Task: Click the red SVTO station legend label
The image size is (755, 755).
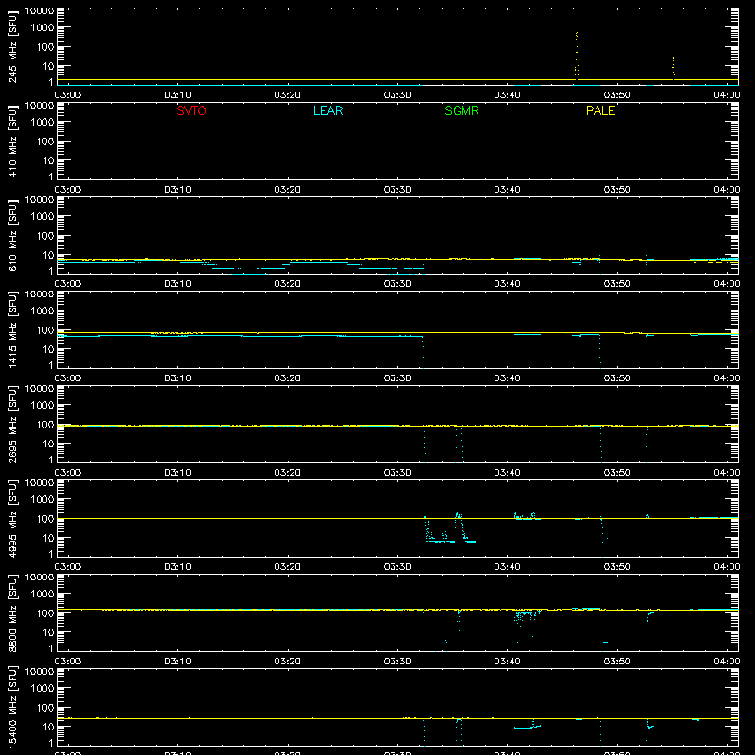Action: tap(192, 110)
